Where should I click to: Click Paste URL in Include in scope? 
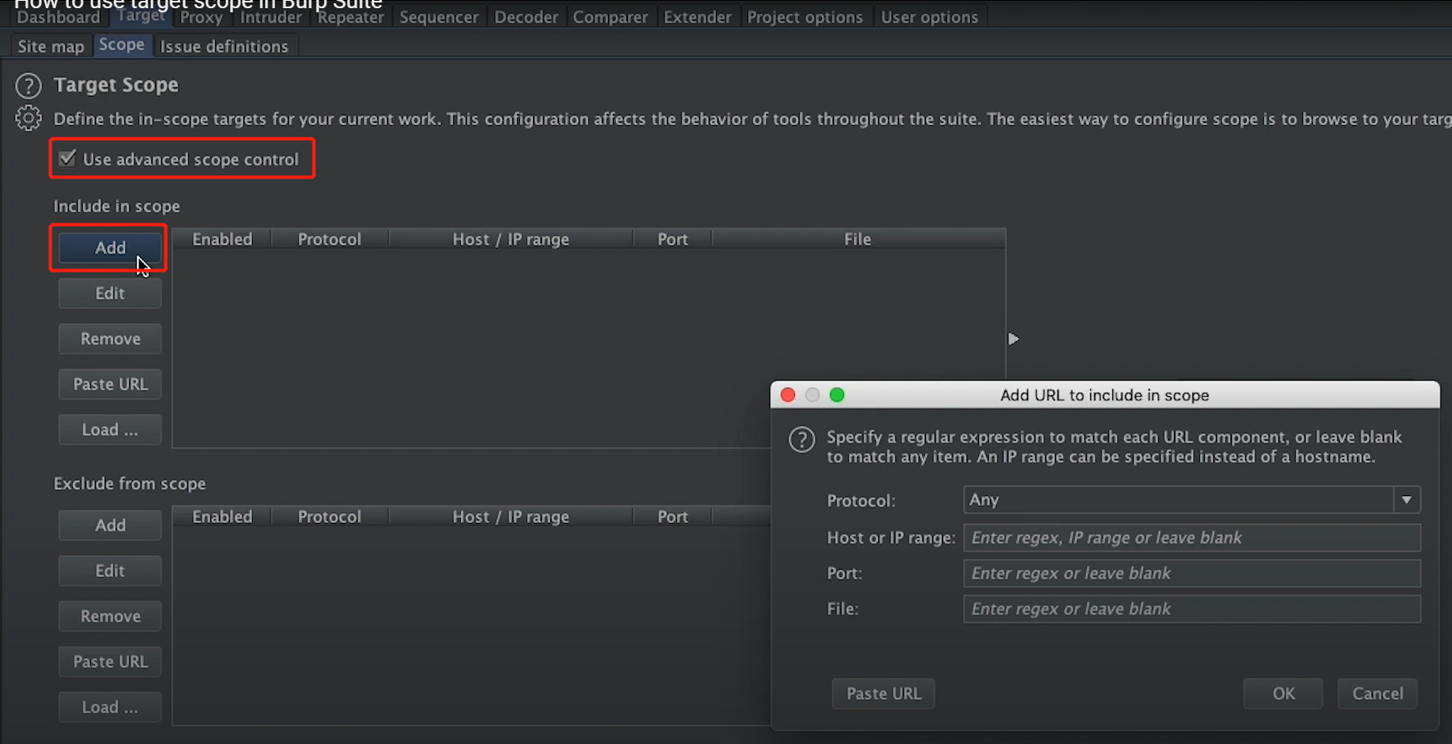[x=110, y=384]
